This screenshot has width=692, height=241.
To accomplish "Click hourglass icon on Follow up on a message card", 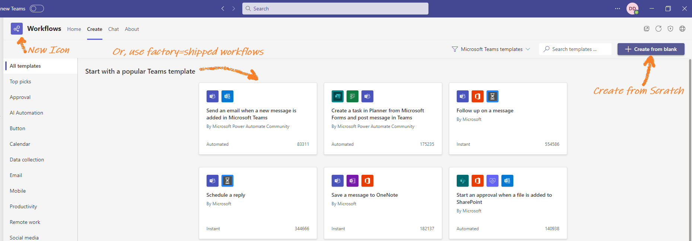I will point(492,96).
